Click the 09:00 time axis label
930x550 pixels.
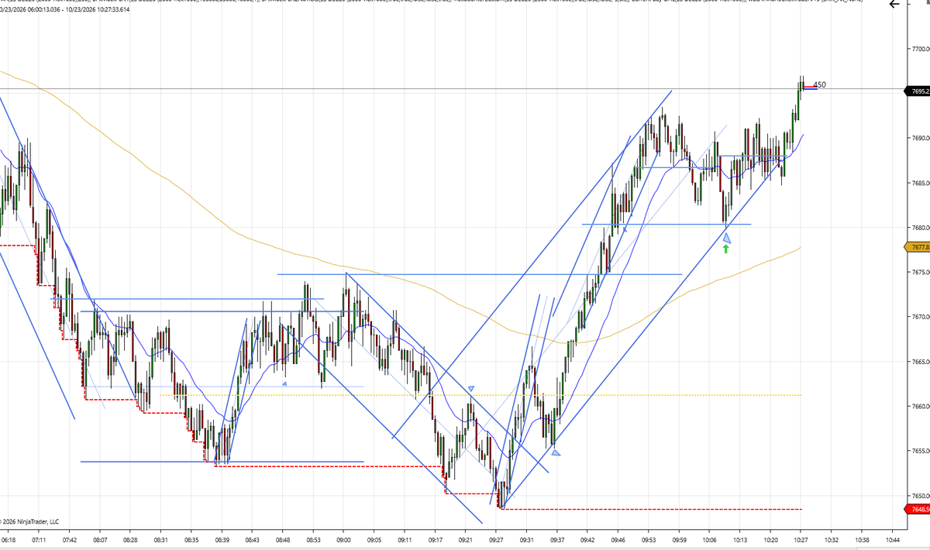point(343,539)
